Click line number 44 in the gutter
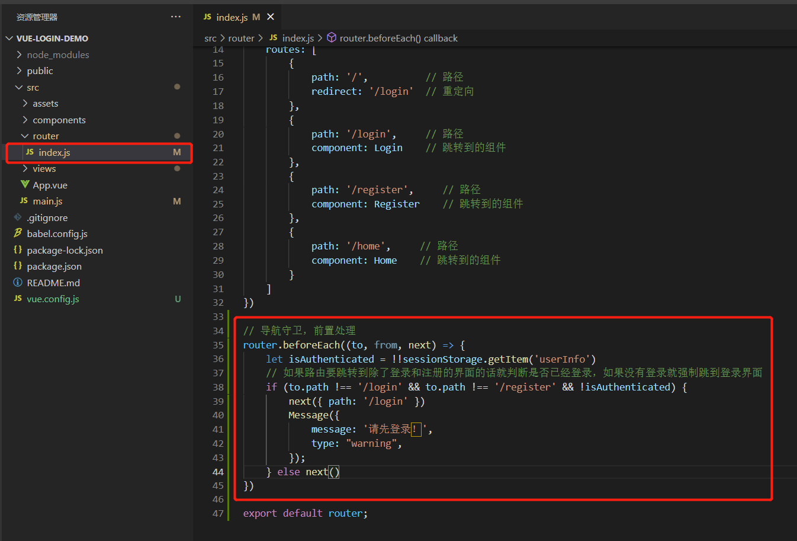The image size is (797, 541). tap(218, 472)
